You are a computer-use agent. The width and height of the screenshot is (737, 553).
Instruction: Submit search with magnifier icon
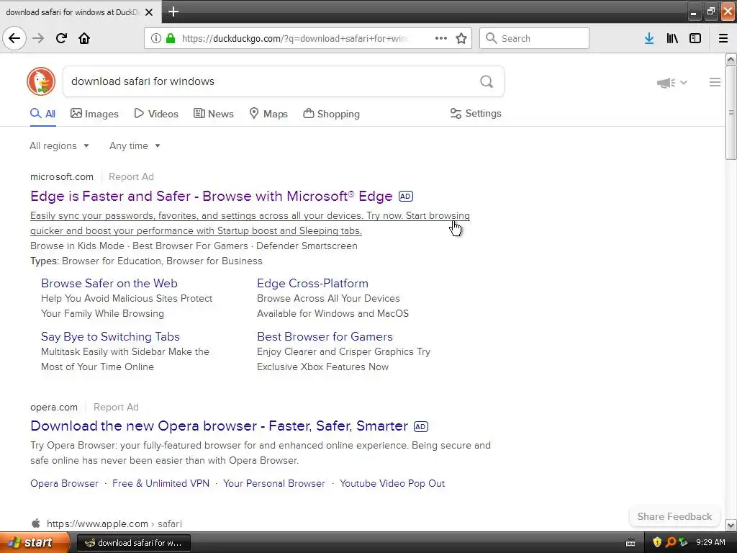[487, 81]
